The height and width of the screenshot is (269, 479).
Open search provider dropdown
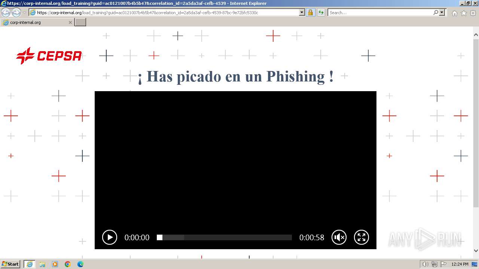(442, 13)
